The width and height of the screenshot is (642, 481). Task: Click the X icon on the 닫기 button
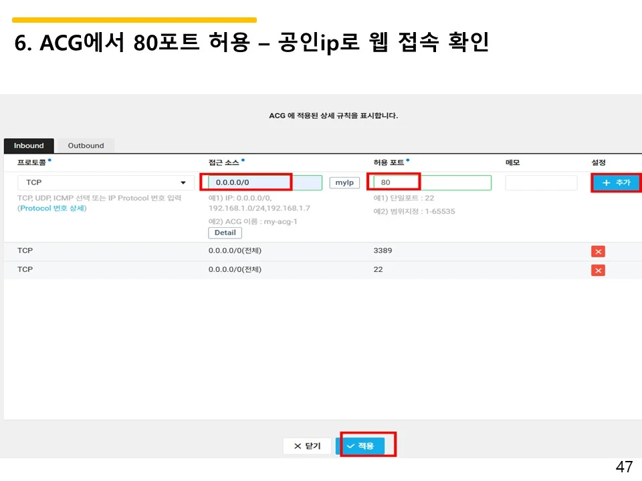pos(298,446)
